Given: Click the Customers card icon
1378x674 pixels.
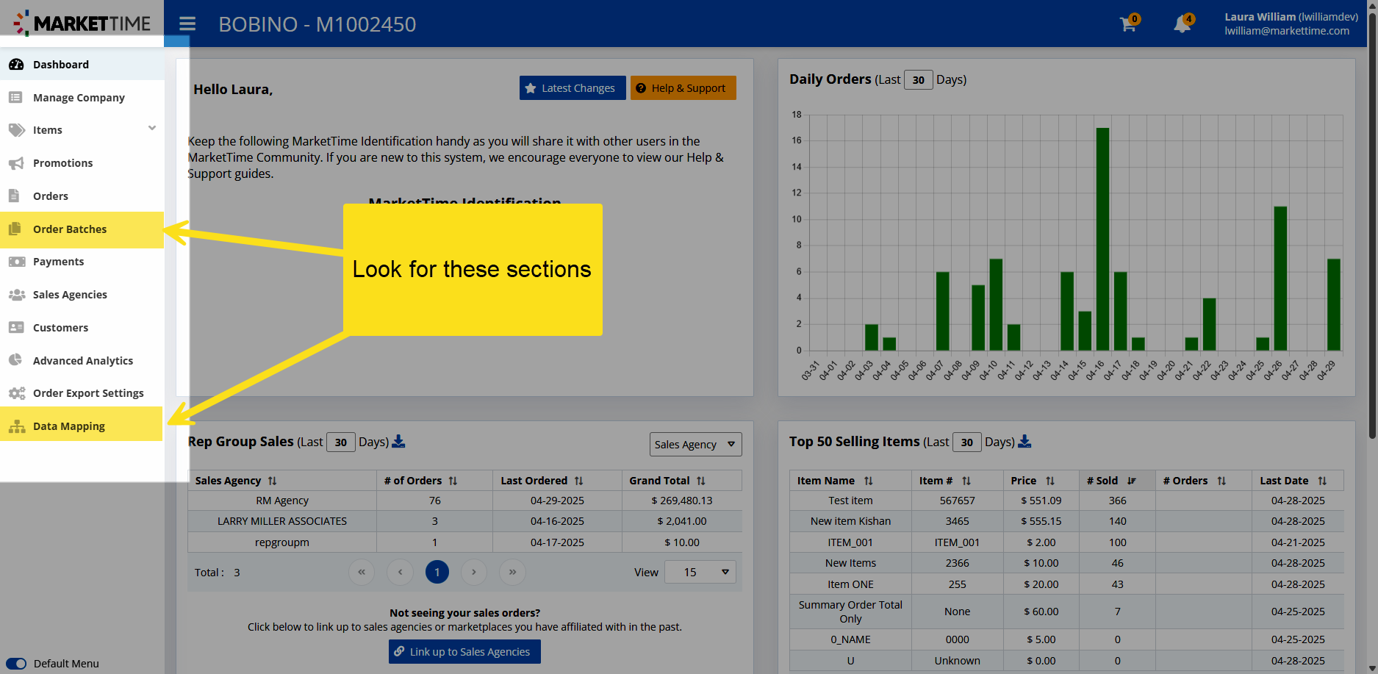Looking at the screenshot, I should 16,328.
